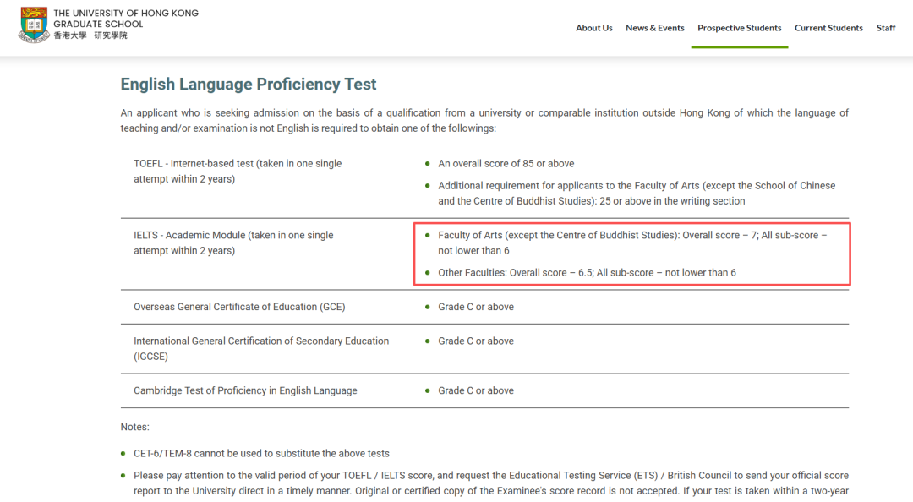Viewport: 913px width, 502px height.
Task: Click the Overseas General Certificate of Education label
Action: click(239, 307)
